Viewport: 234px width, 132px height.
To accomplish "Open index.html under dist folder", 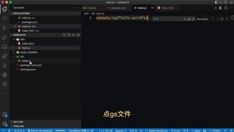I will [45, 44].
